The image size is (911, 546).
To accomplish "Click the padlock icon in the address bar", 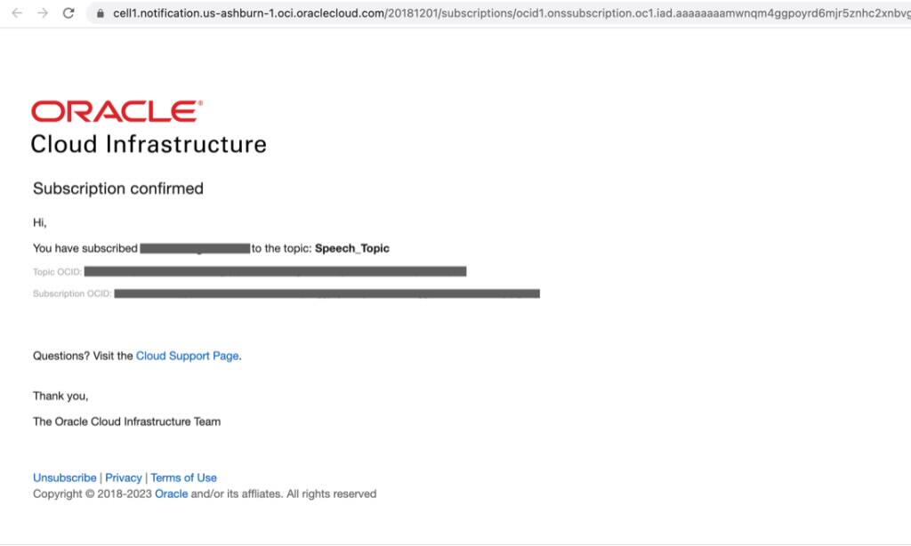I will (101, 13).
